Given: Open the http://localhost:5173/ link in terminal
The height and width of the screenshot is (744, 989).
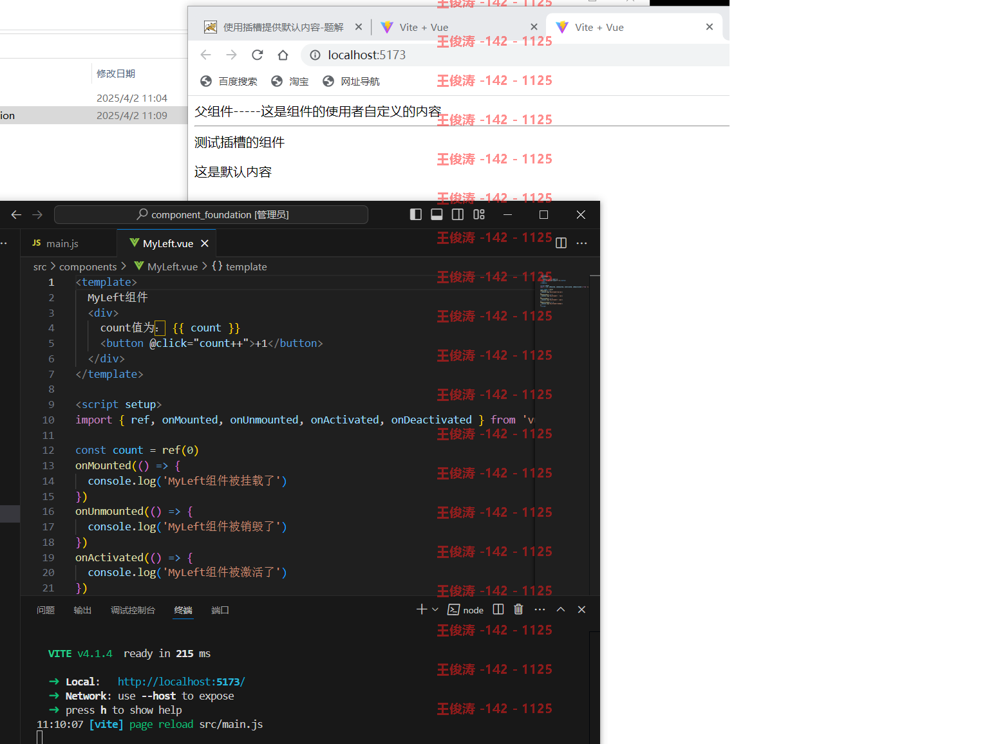Looking at the screenshot, I should [182, 682].
